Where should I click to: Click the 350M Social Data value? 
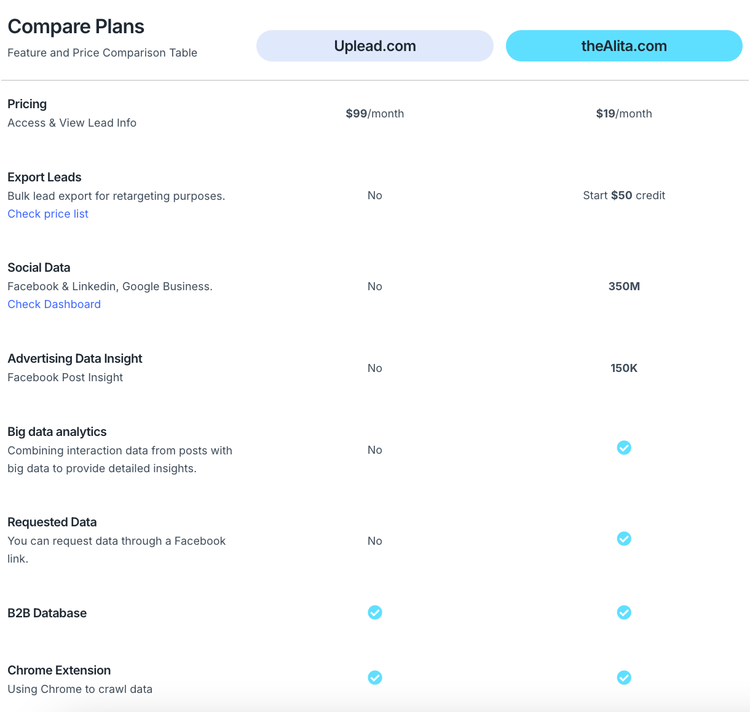[624, 287]
